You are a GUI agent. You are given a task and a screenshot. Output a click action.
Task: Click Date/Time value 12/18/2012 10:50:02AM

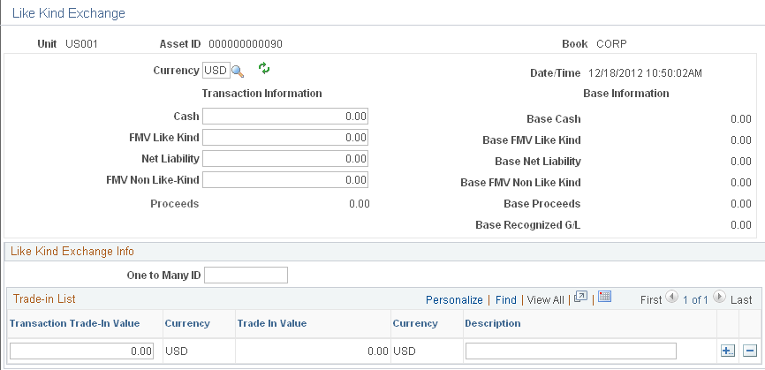point(645,73)
